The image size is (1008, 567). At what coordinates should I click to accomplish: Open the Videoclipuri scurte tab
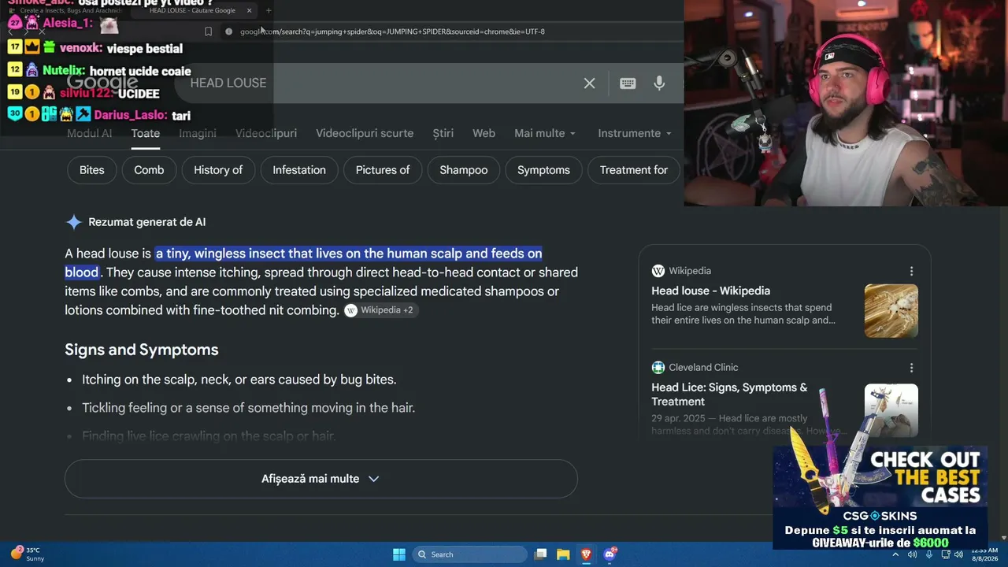(365, 133)
